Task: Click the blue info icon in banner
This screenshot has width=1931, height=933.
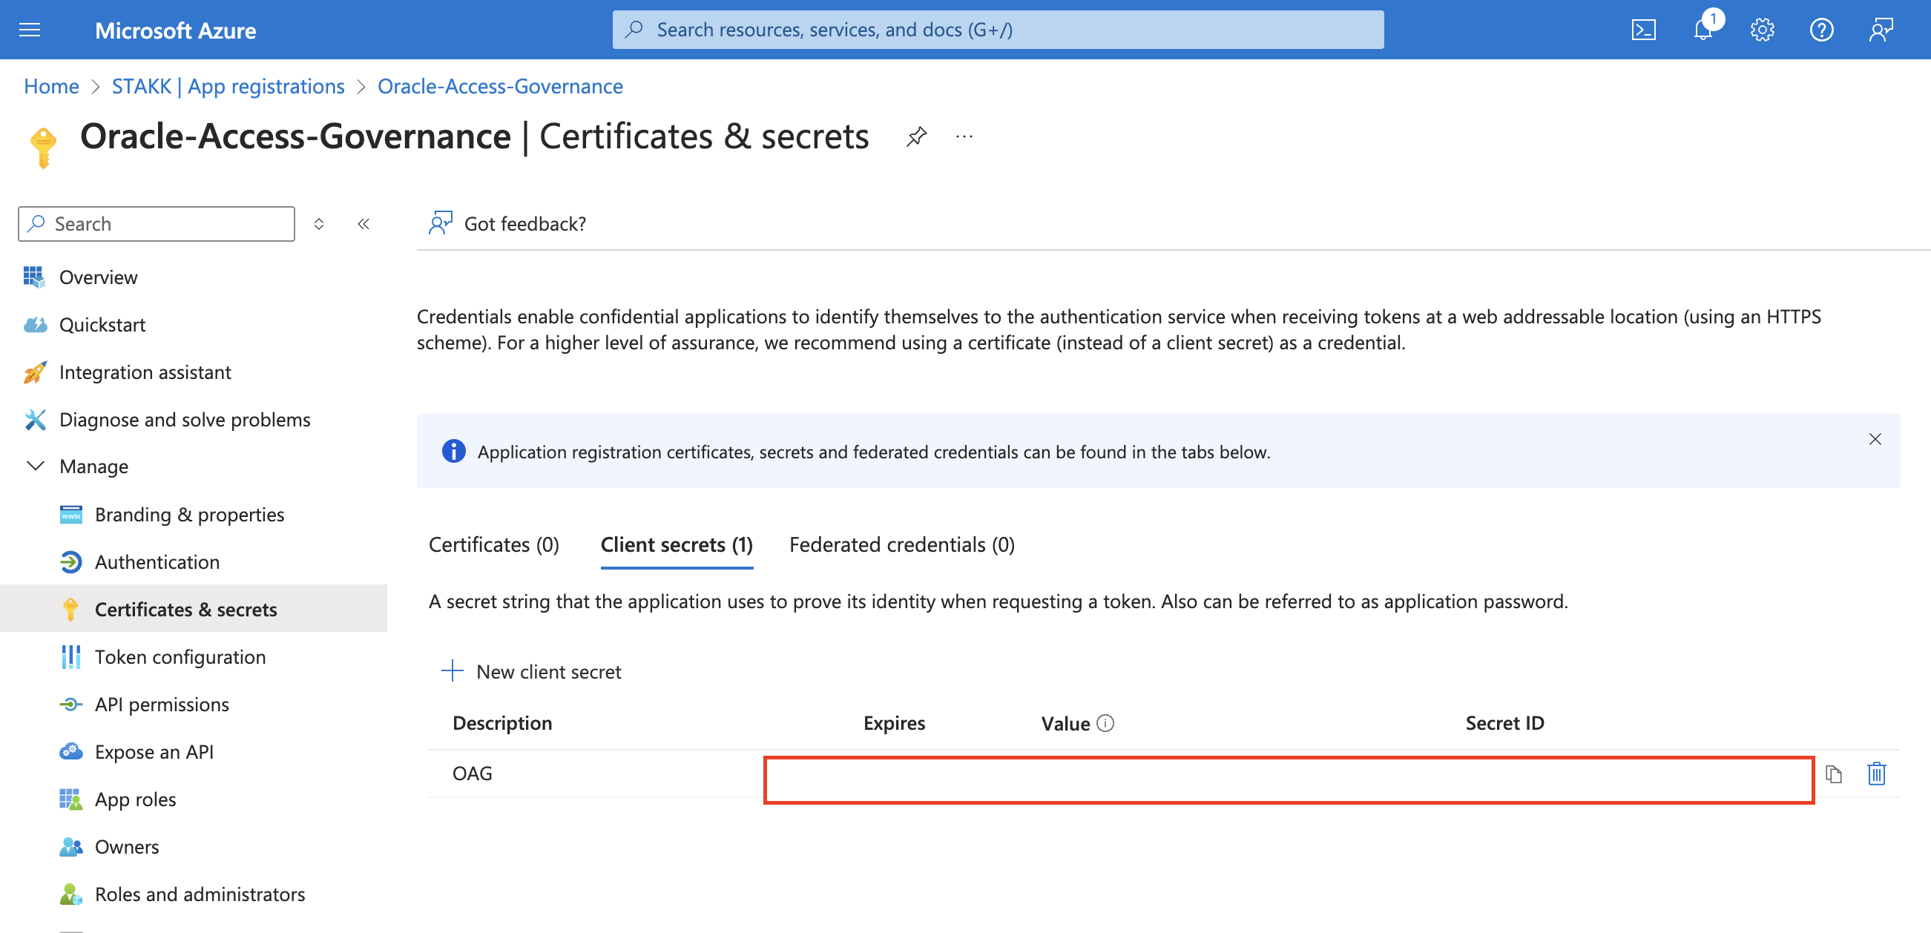Action: (x=453, y=451)
